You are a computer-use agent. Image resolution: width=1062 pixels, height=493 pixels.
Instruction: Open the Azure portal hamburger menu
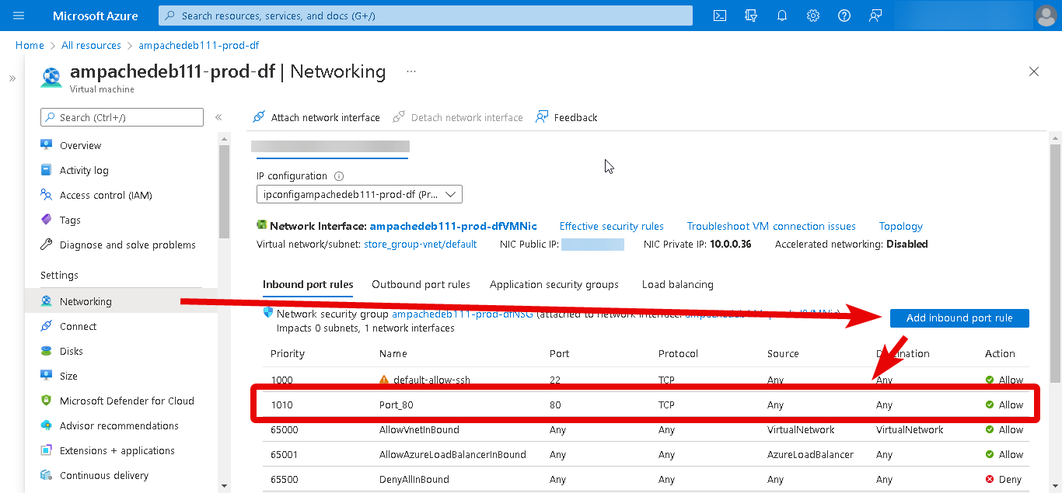click(x=19, y=16)
